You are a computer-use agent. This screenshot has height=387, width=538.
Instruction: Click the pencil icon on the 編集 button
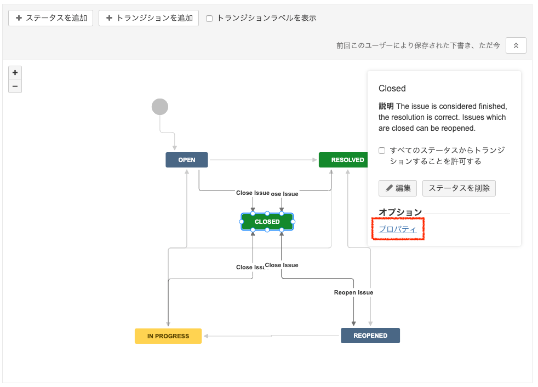click(390, 188)
